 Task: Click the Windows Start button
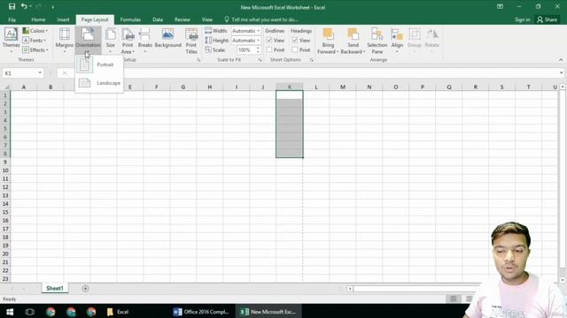(x=10, y=312)
